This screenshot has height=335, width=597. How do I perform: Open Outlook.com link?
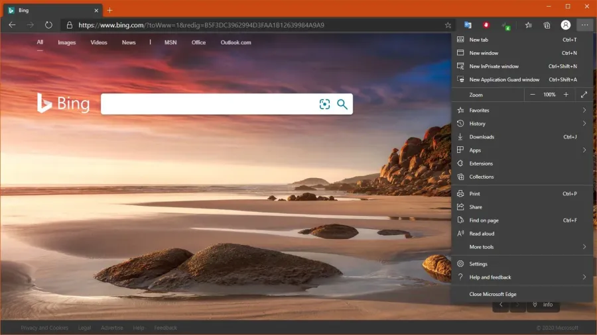coord(235,42)
